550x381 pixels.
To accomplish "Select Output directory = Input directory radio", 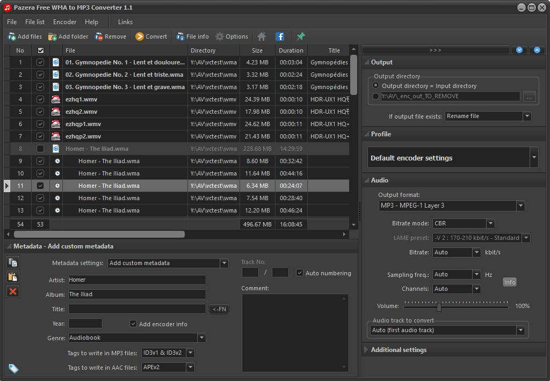I will [x=375, y=85].
